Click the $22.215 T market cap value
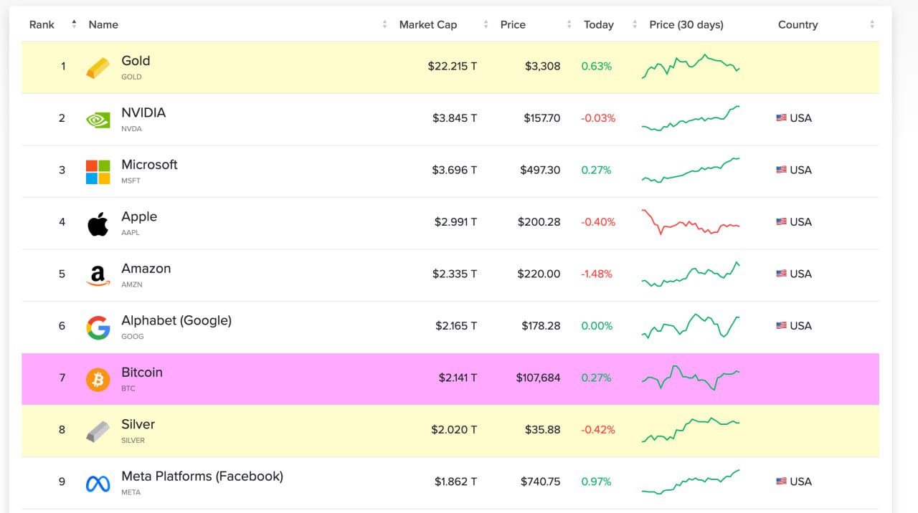The height and width of the screenshot is (513, 918). coord(453,66)
